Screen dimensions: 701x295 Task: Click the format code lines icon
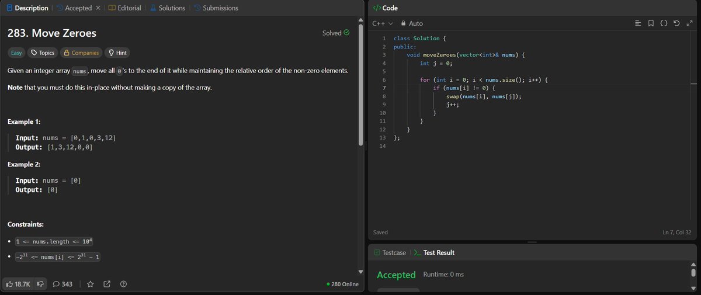pos(638,23)
